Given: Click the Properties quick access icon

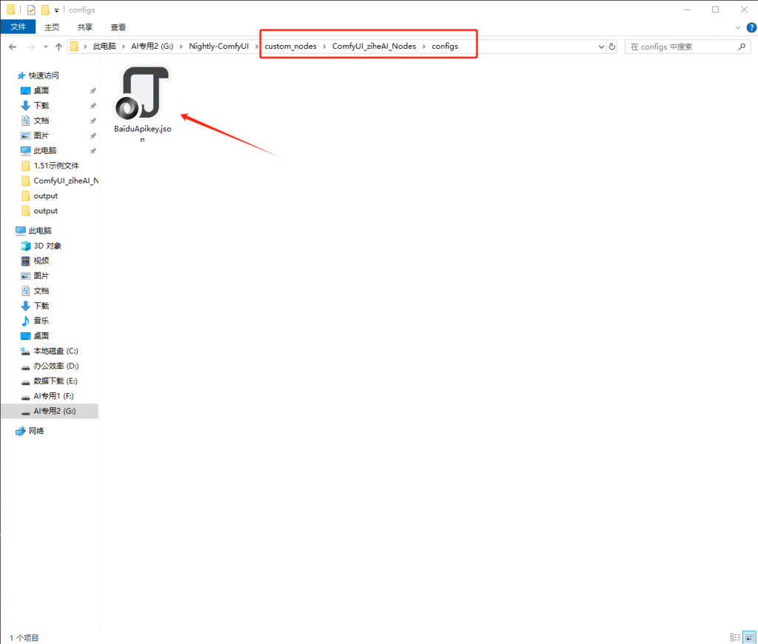Looking at the screenshot, I should tap(31, 10).
